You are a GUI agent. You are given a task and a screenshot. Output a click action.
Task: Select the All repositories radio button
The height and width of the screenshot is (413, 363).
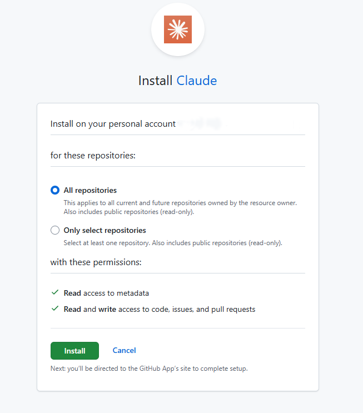click(55, 190)
